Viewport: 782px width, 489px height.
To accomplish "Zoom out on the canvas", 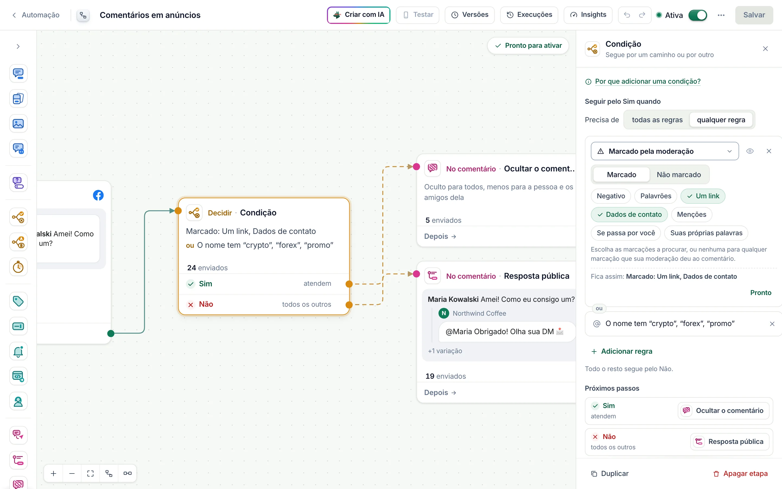I will click(72, 474).
